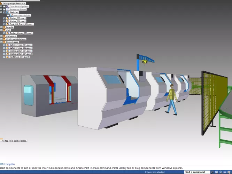Select the Safety_Fence_002.par:1 label

[21, 48]
